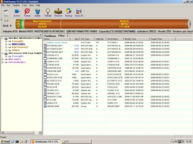
Task: Open the Backup tool icon
Action: [x=68, y=13]
